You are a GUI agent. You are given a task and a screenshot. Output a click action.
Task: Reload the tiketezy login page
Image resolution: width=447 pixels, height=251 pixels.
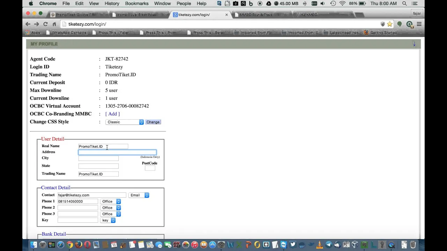pos(45,24)
